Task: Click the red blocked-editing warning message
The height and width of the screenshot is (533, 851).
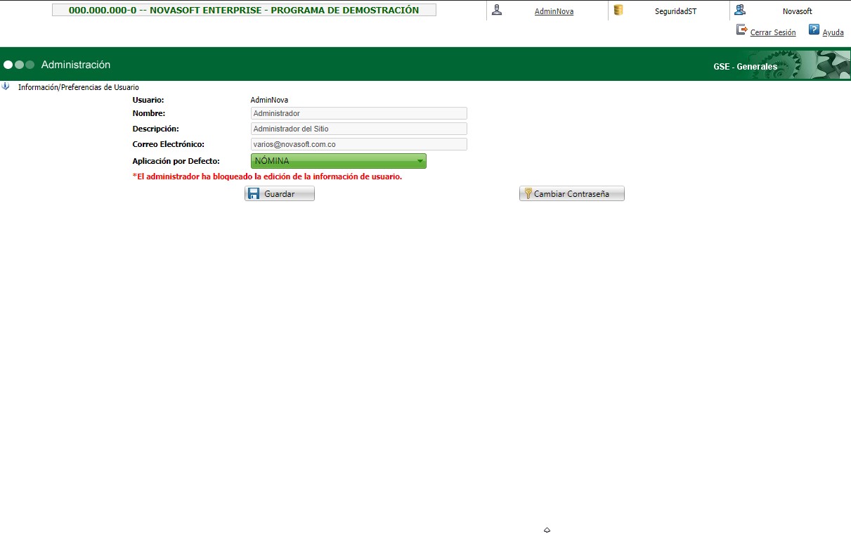Action: tap(267, 176)
